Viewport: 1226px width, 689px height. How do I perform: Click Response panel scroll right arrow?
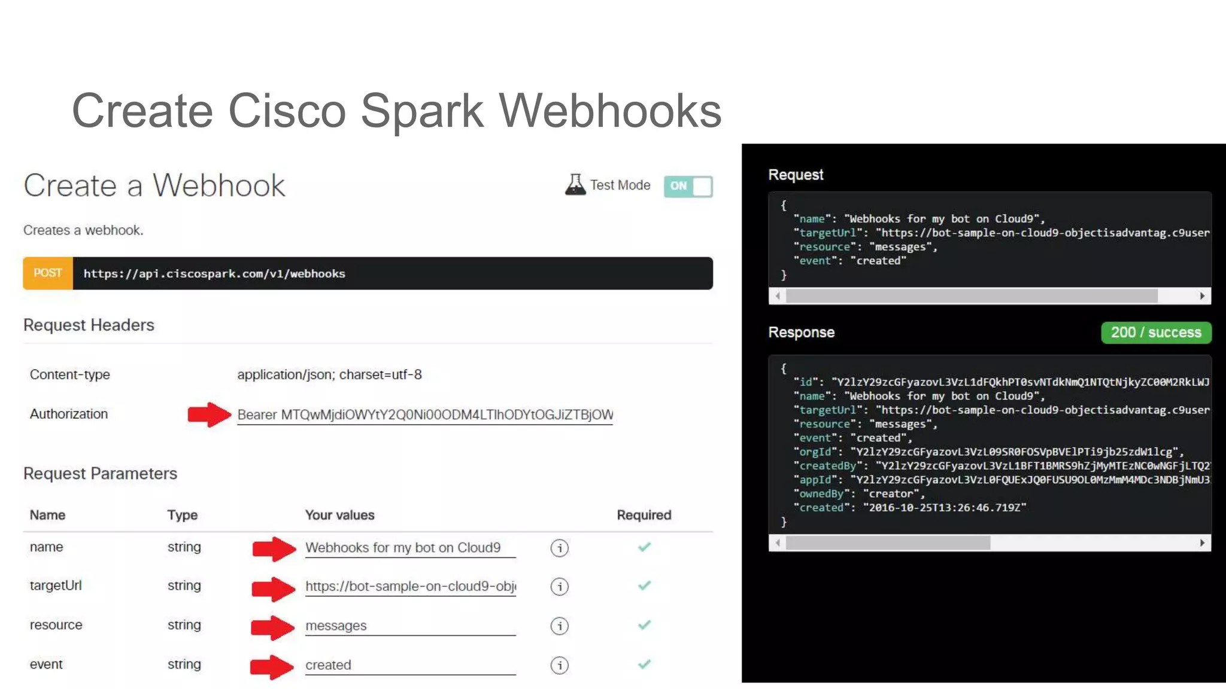1202,543
